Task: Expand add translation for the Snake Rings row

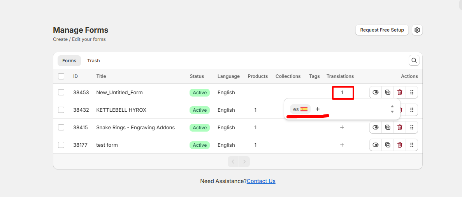Action: pos(342,127)
